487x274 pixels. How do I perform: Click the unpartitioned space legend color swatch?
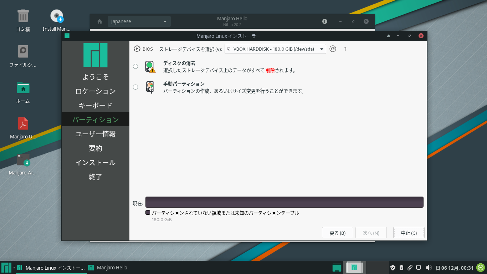tap(148, 213)
